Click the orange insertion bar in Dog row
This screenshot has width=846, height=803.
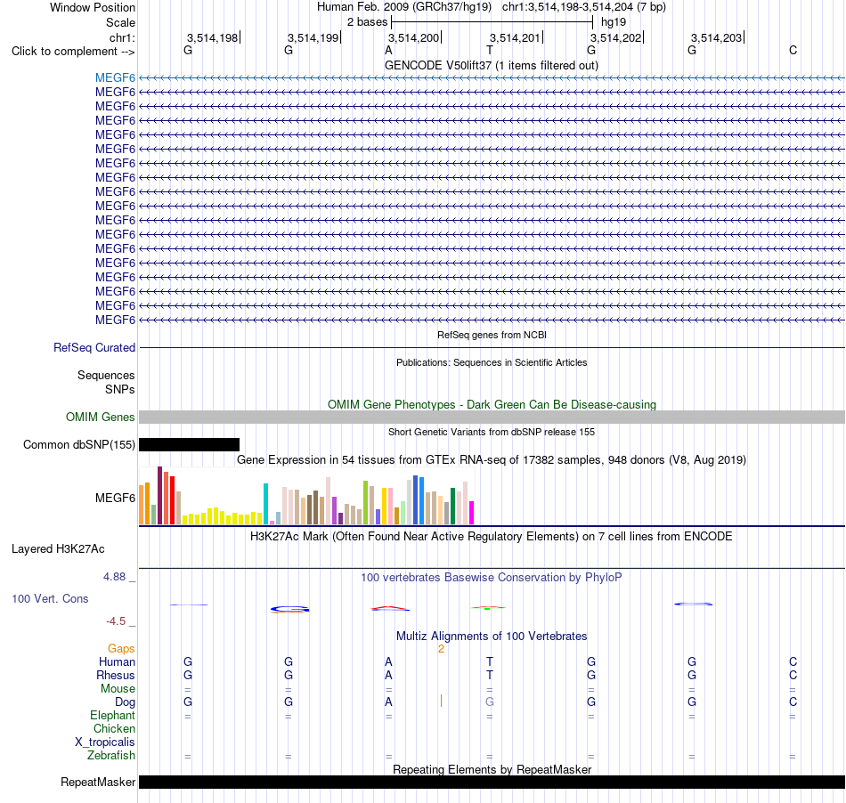coord(442,702)
